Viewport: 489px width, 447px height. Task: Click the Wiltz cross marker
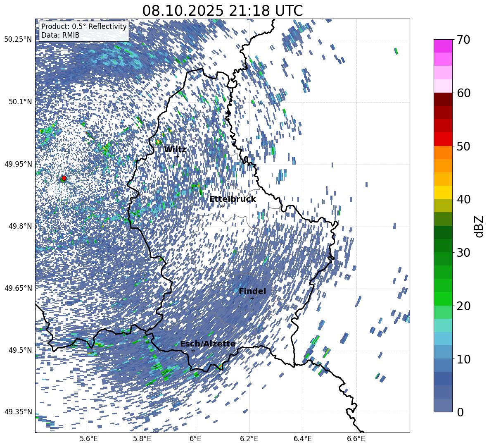178,156
